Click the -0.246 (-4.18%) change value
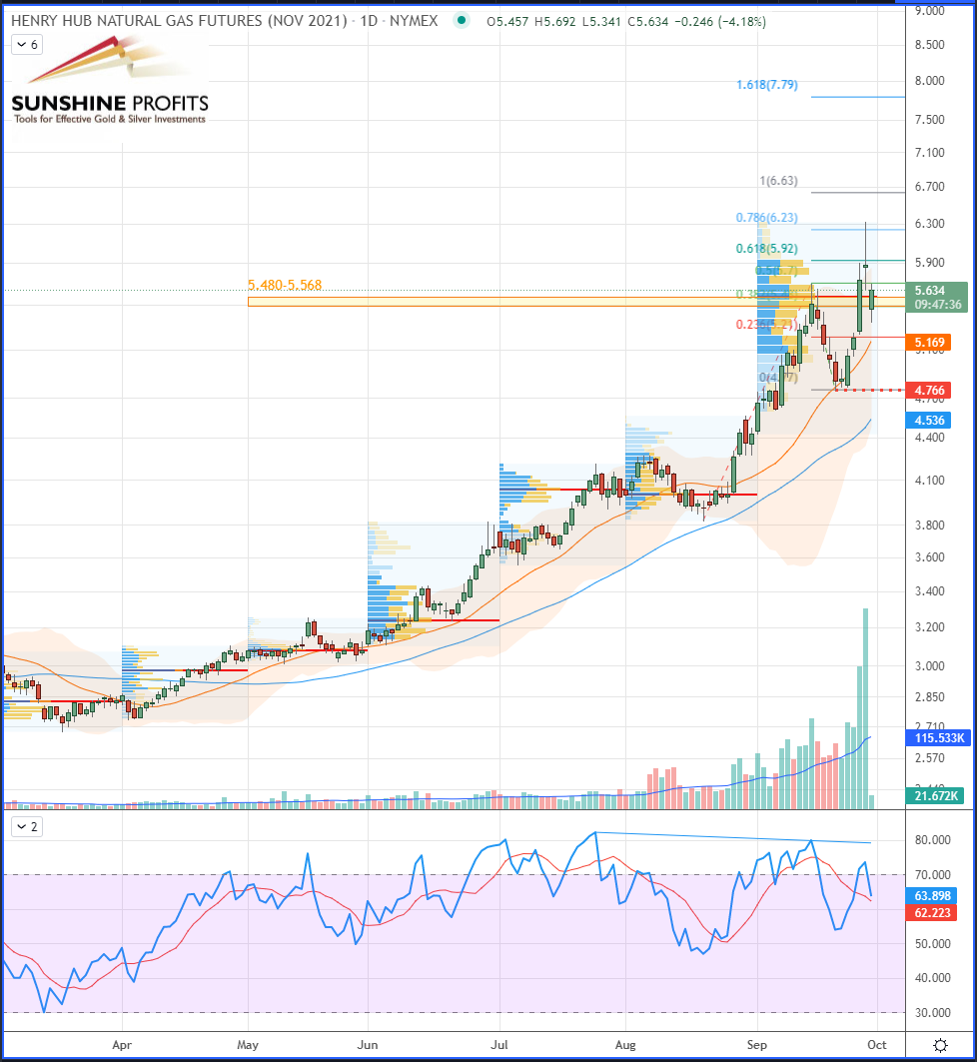This screenshot has height=1062, width=977. click(x=719, y=22)
